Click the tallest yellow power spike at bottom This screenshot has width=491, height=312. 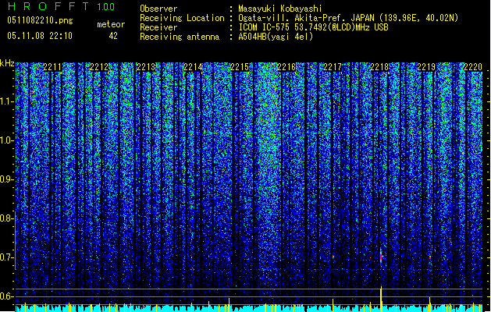[381, 299]
